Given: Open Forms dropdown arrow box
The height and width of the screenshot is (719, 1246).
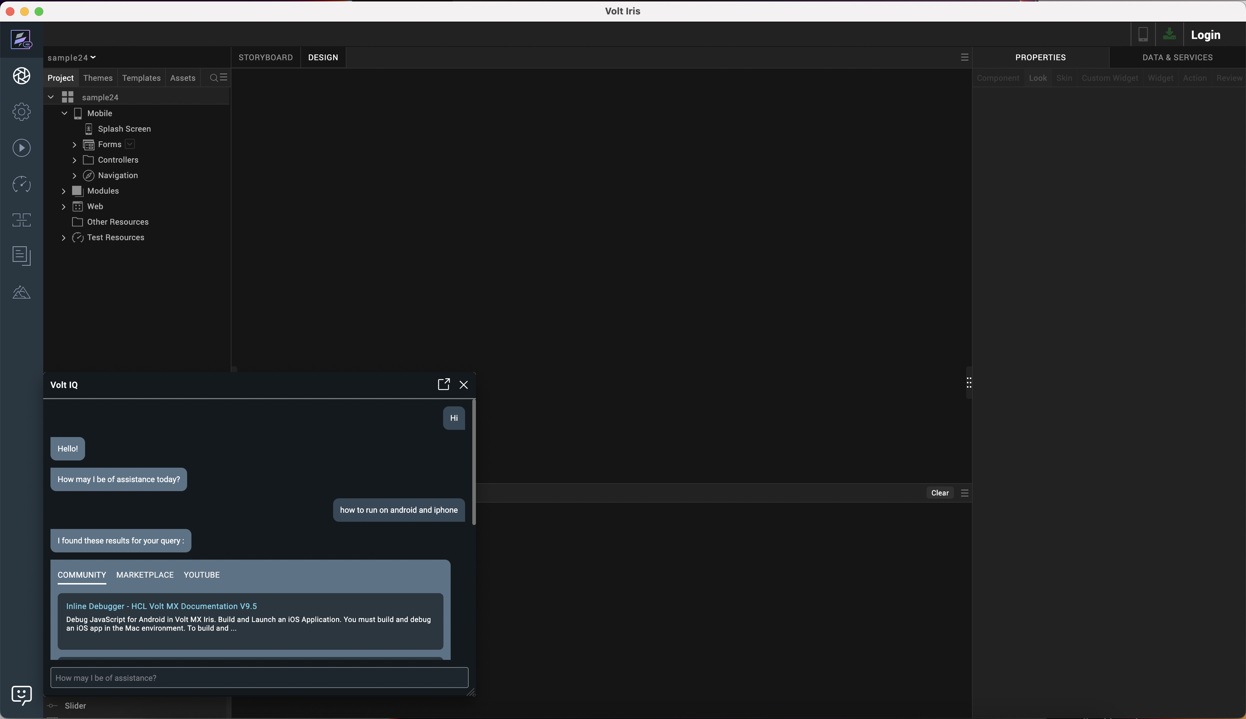Looking at the screenshot, I should click(130, 144).
